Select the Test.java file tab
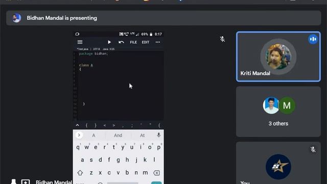This screenshot has width=327, height=184. tap(82, 49)
